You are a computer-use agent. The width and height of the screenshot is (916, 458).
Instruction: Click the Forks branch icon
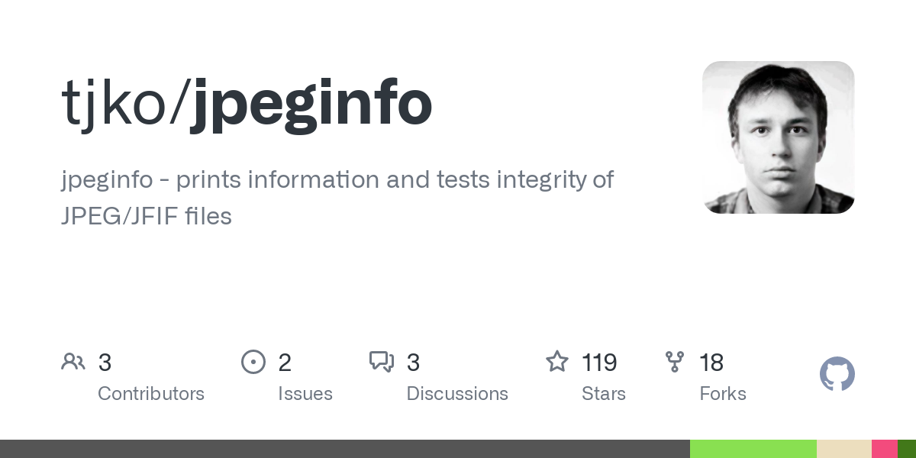675,362
